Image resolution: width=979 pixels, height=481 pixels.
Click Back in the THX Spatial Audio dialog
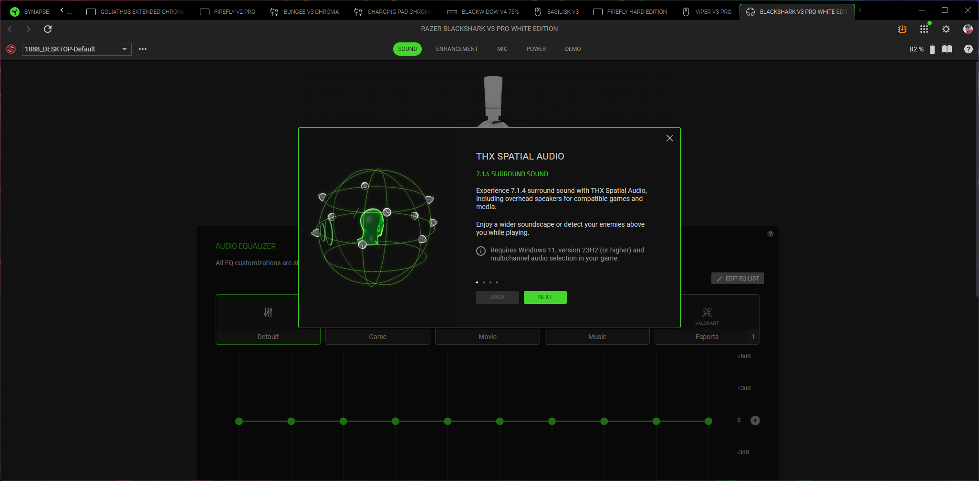(x=498, y=297)
